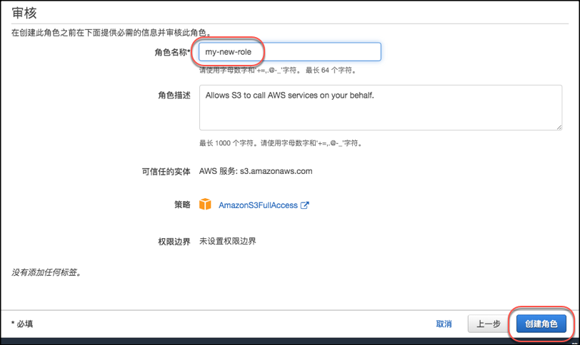The image size is (580, 345).
Task: Click the 未设置权限边界 value text
Action: click(x=227, y=241)
